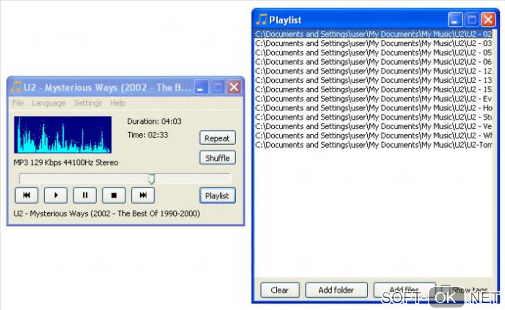
Task: Click the seek slider thumb
Action: [151, 179]
